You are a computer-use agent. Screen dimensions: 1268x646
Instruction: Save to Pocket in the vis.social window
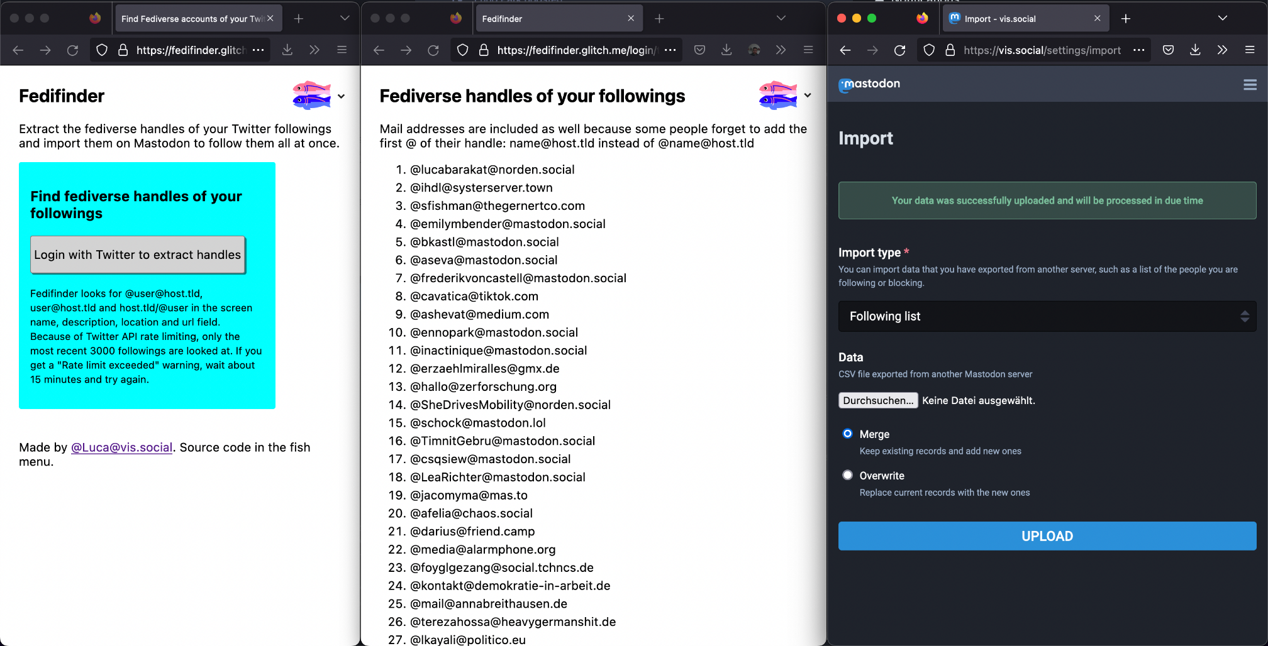click(x=1168, y=50)
